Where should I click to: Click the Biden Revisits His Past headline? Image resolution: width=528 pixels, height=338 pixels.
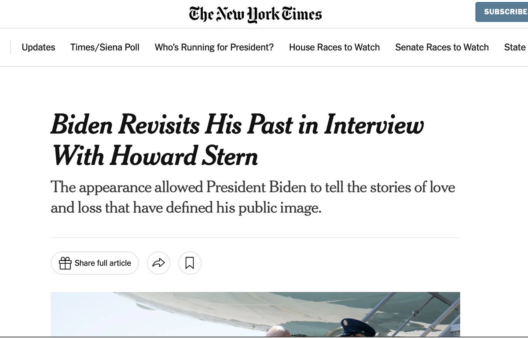pos(238,125)
